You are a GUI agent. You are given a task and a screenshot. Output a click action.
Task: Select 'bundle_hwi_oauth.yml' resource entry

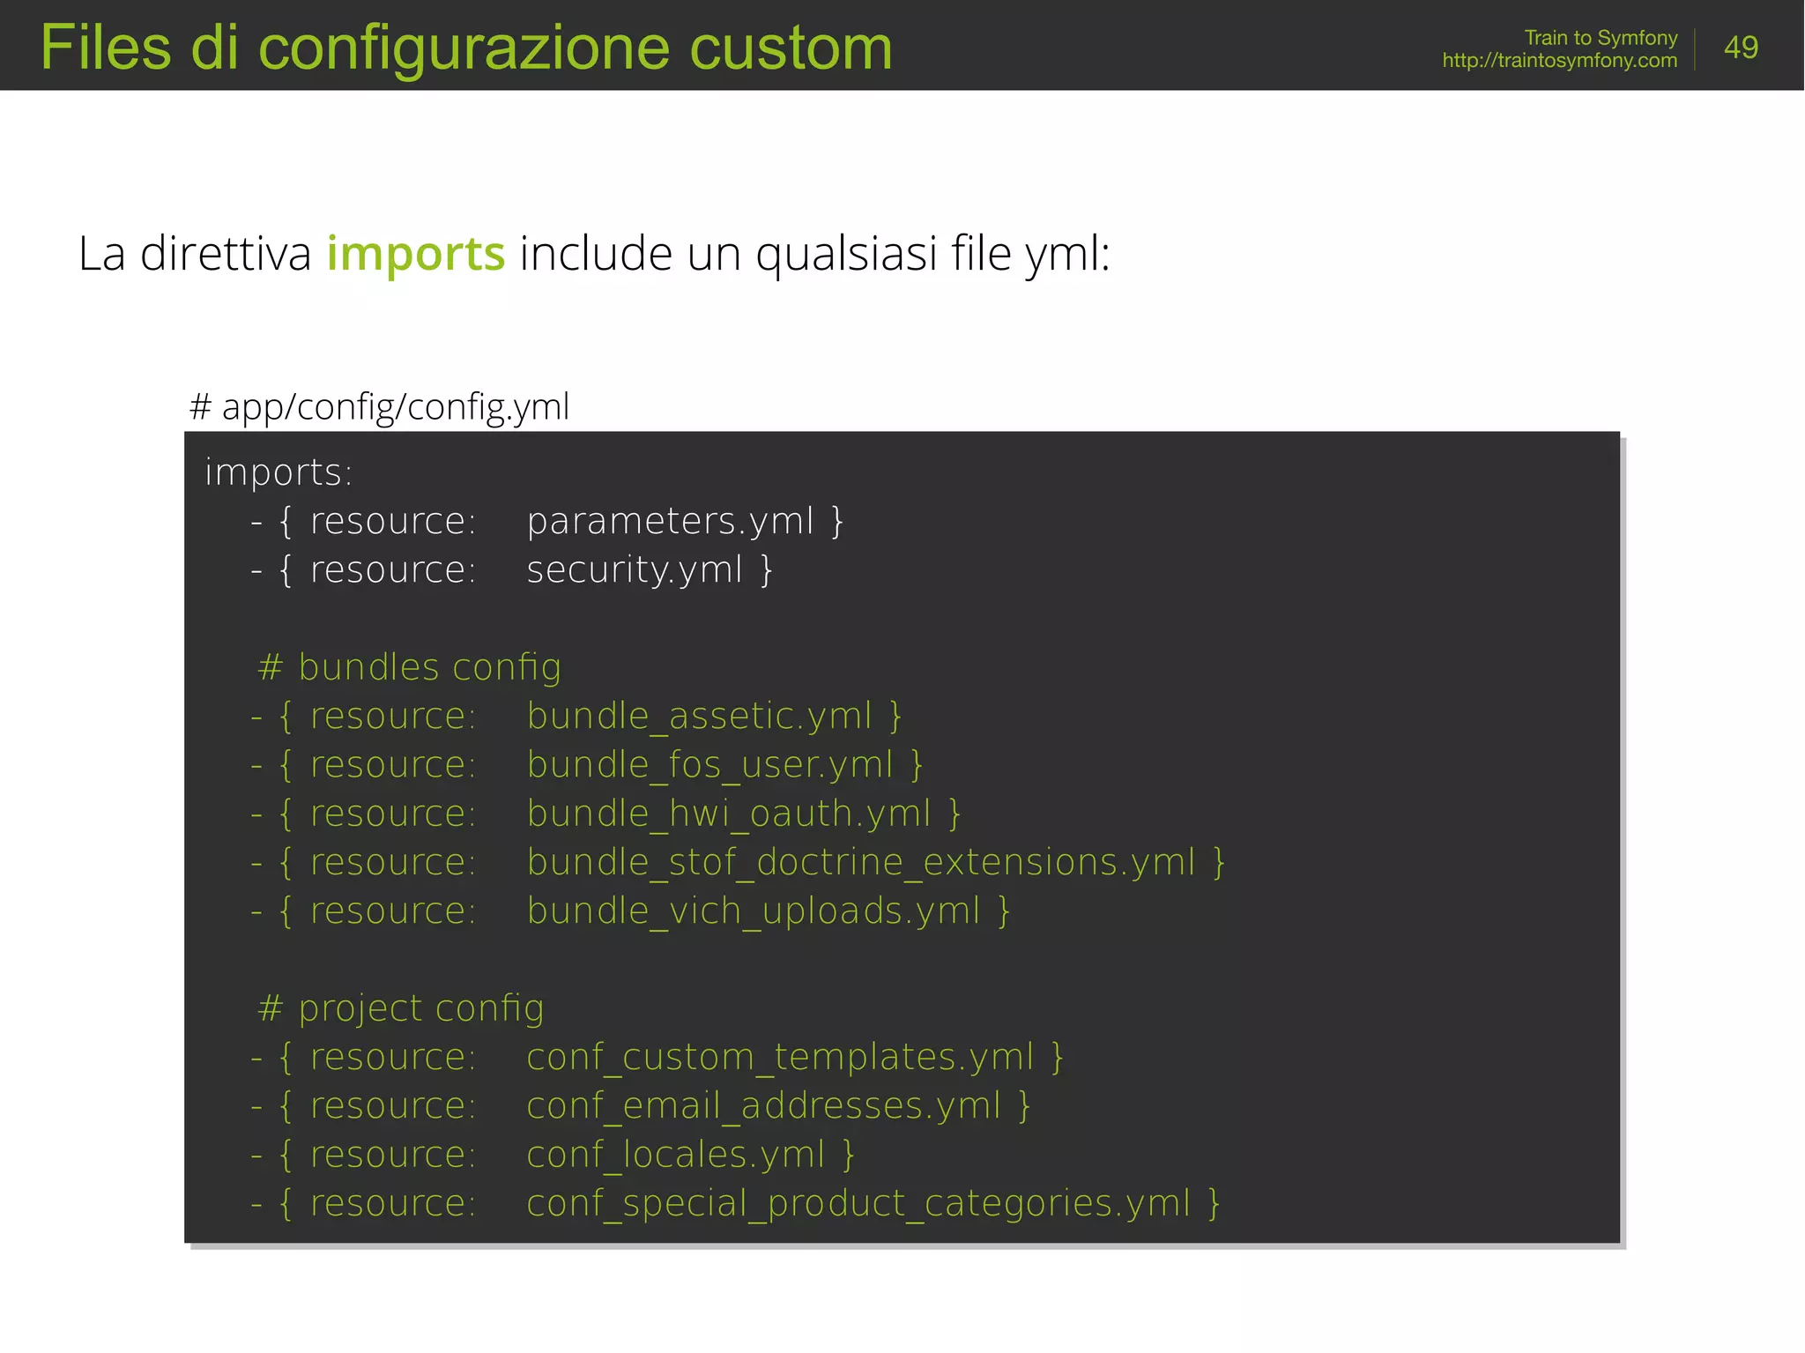coord(605,813)
